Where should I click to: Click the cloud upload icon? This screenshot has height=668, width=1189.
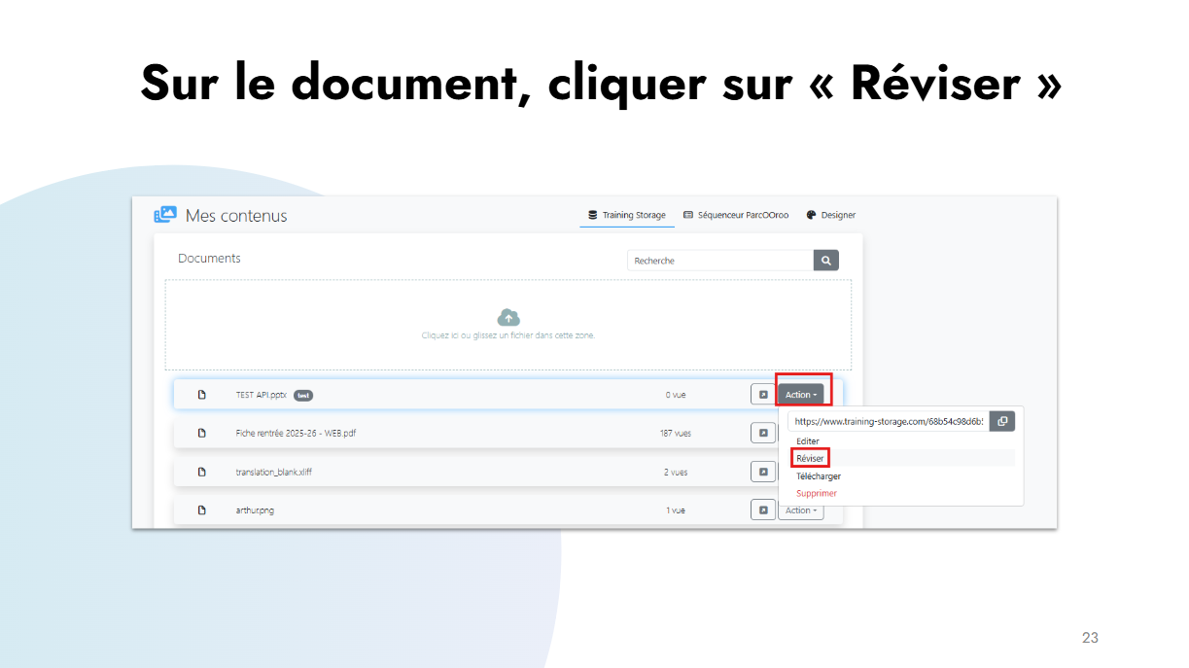coord(508,317)
